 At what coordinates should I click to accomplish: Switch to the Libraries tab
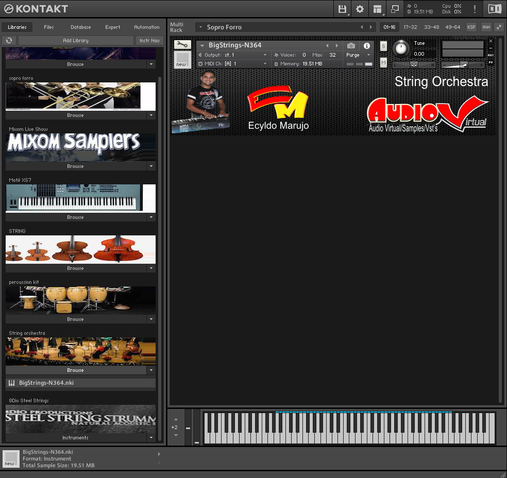[x=17, y=27]
